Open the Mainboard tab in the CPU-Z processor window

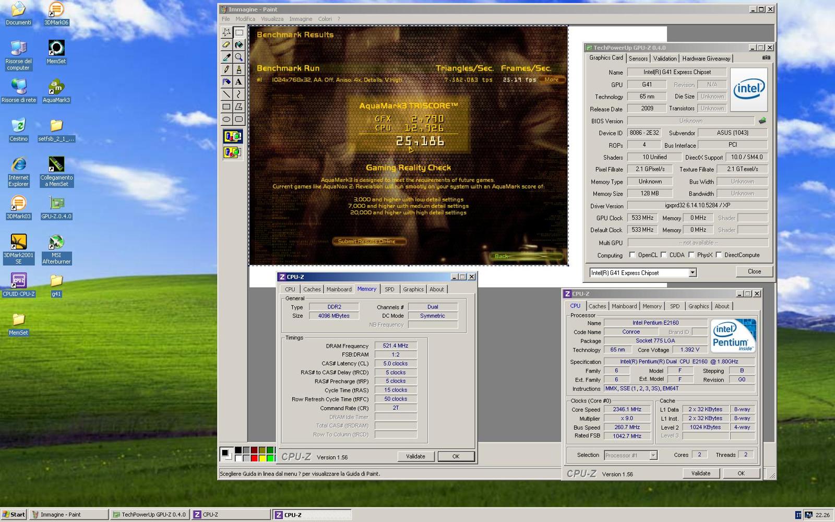pos(624,306)
